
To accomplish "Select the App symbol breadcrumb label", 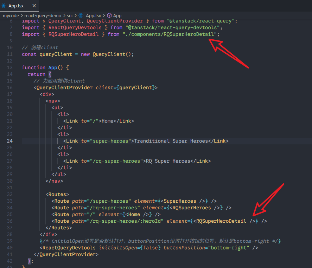I will click(117, 15).
